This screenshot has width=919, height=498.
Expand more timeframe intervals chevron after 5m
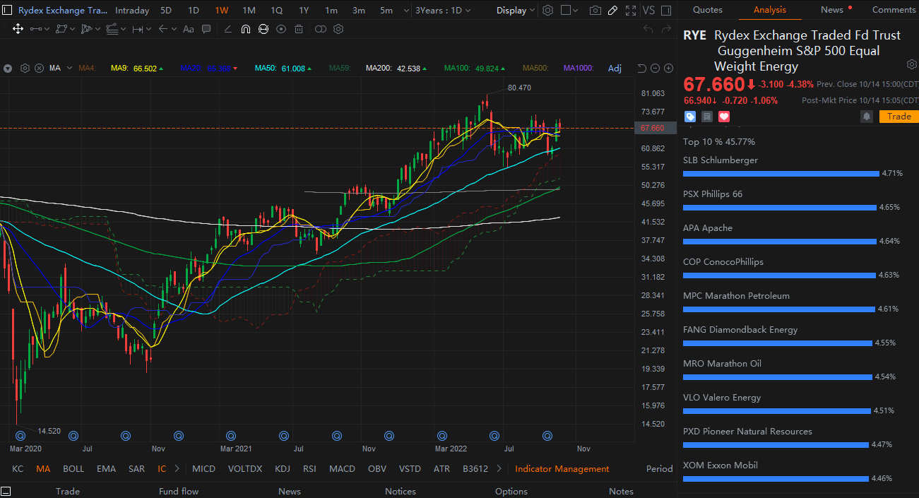pos(405,11)
